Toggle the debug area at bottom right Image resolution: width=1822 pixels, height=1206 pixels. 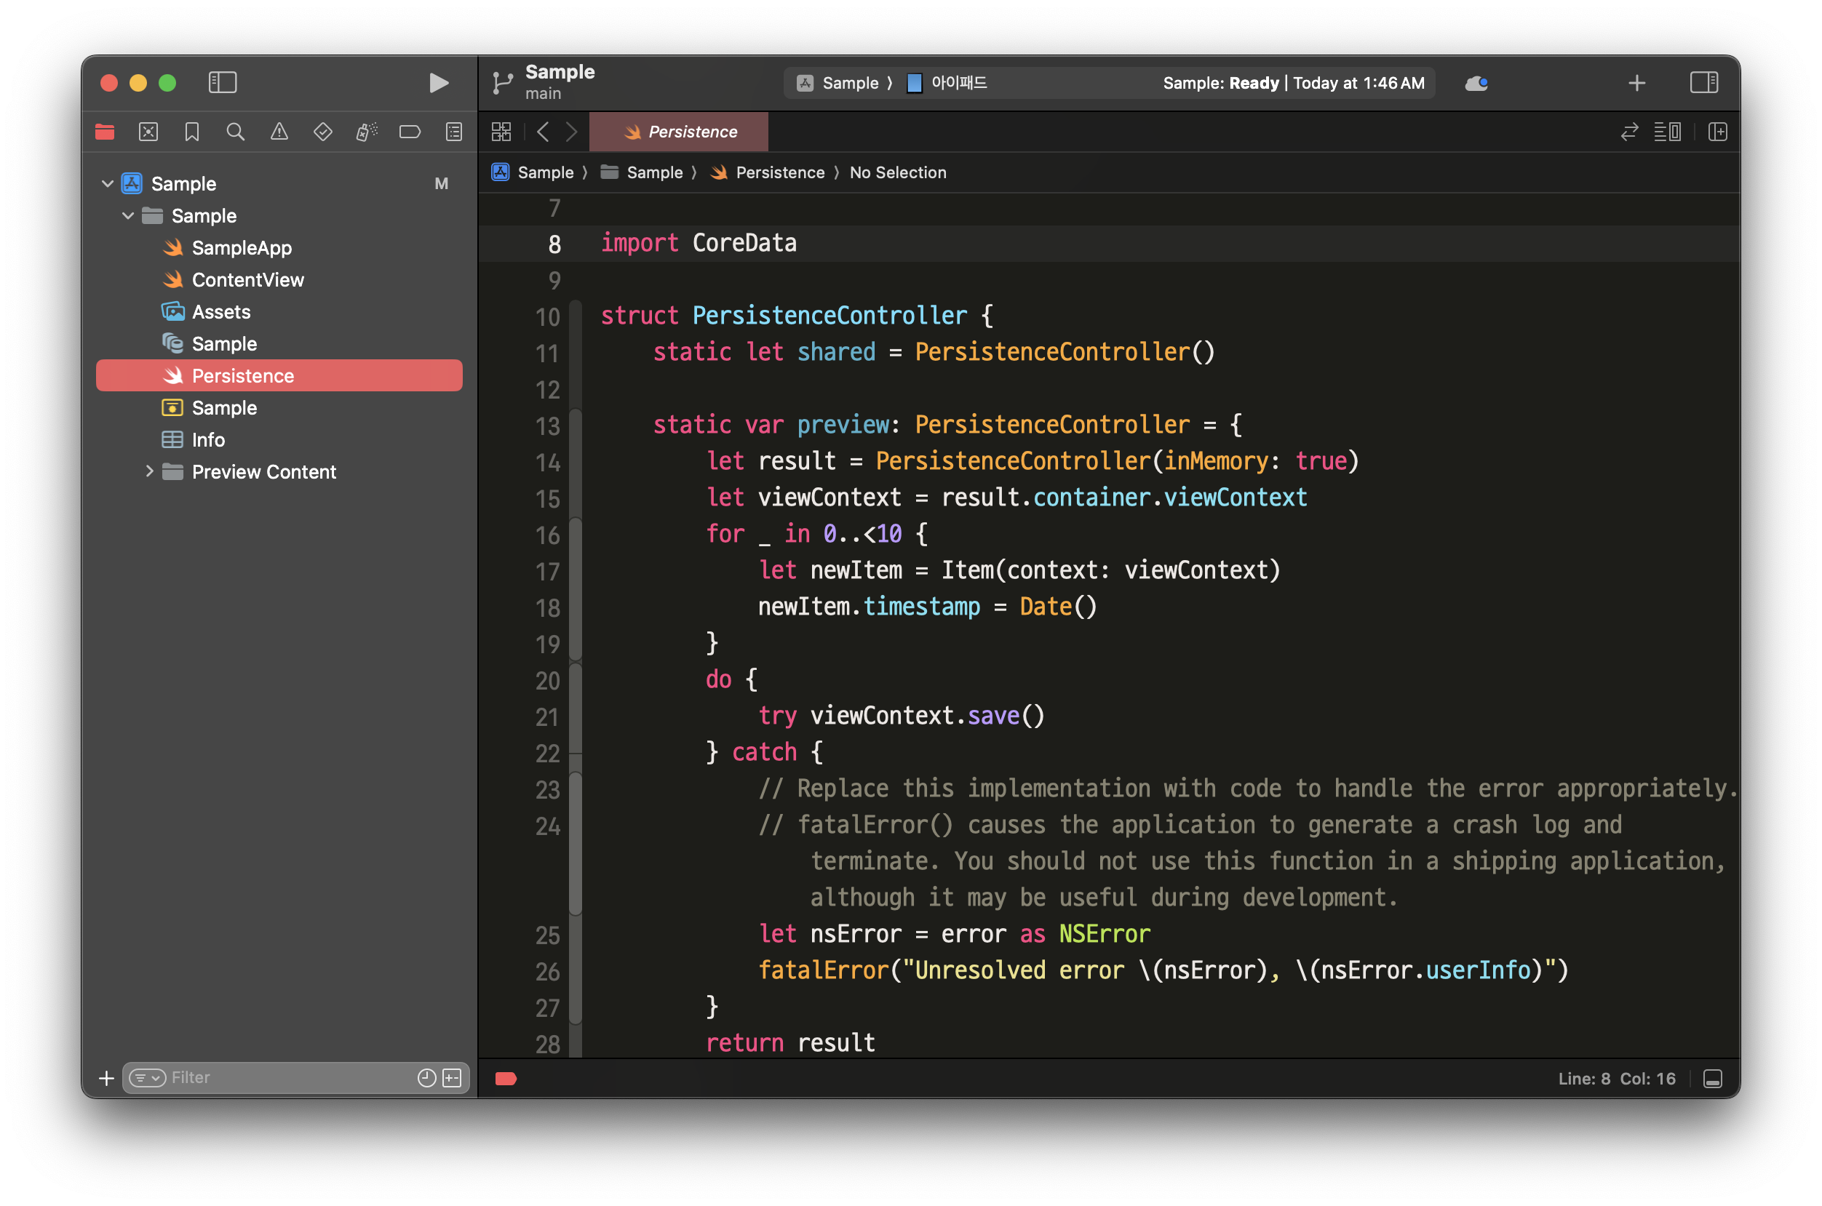1713,1078
